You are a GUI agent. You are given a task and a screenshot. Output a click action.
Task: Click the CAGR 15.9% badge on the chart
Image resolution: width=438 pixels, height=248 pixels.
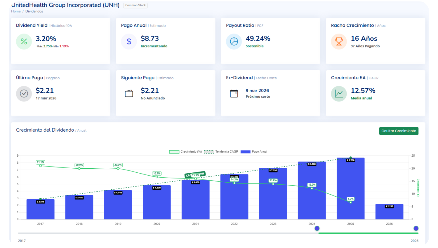(x=195, y=175)
